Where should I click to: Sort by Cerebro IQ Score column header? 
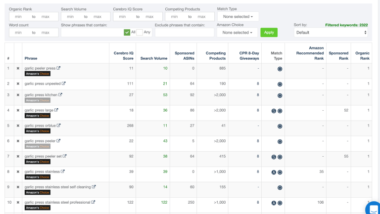tap(124, 56)
